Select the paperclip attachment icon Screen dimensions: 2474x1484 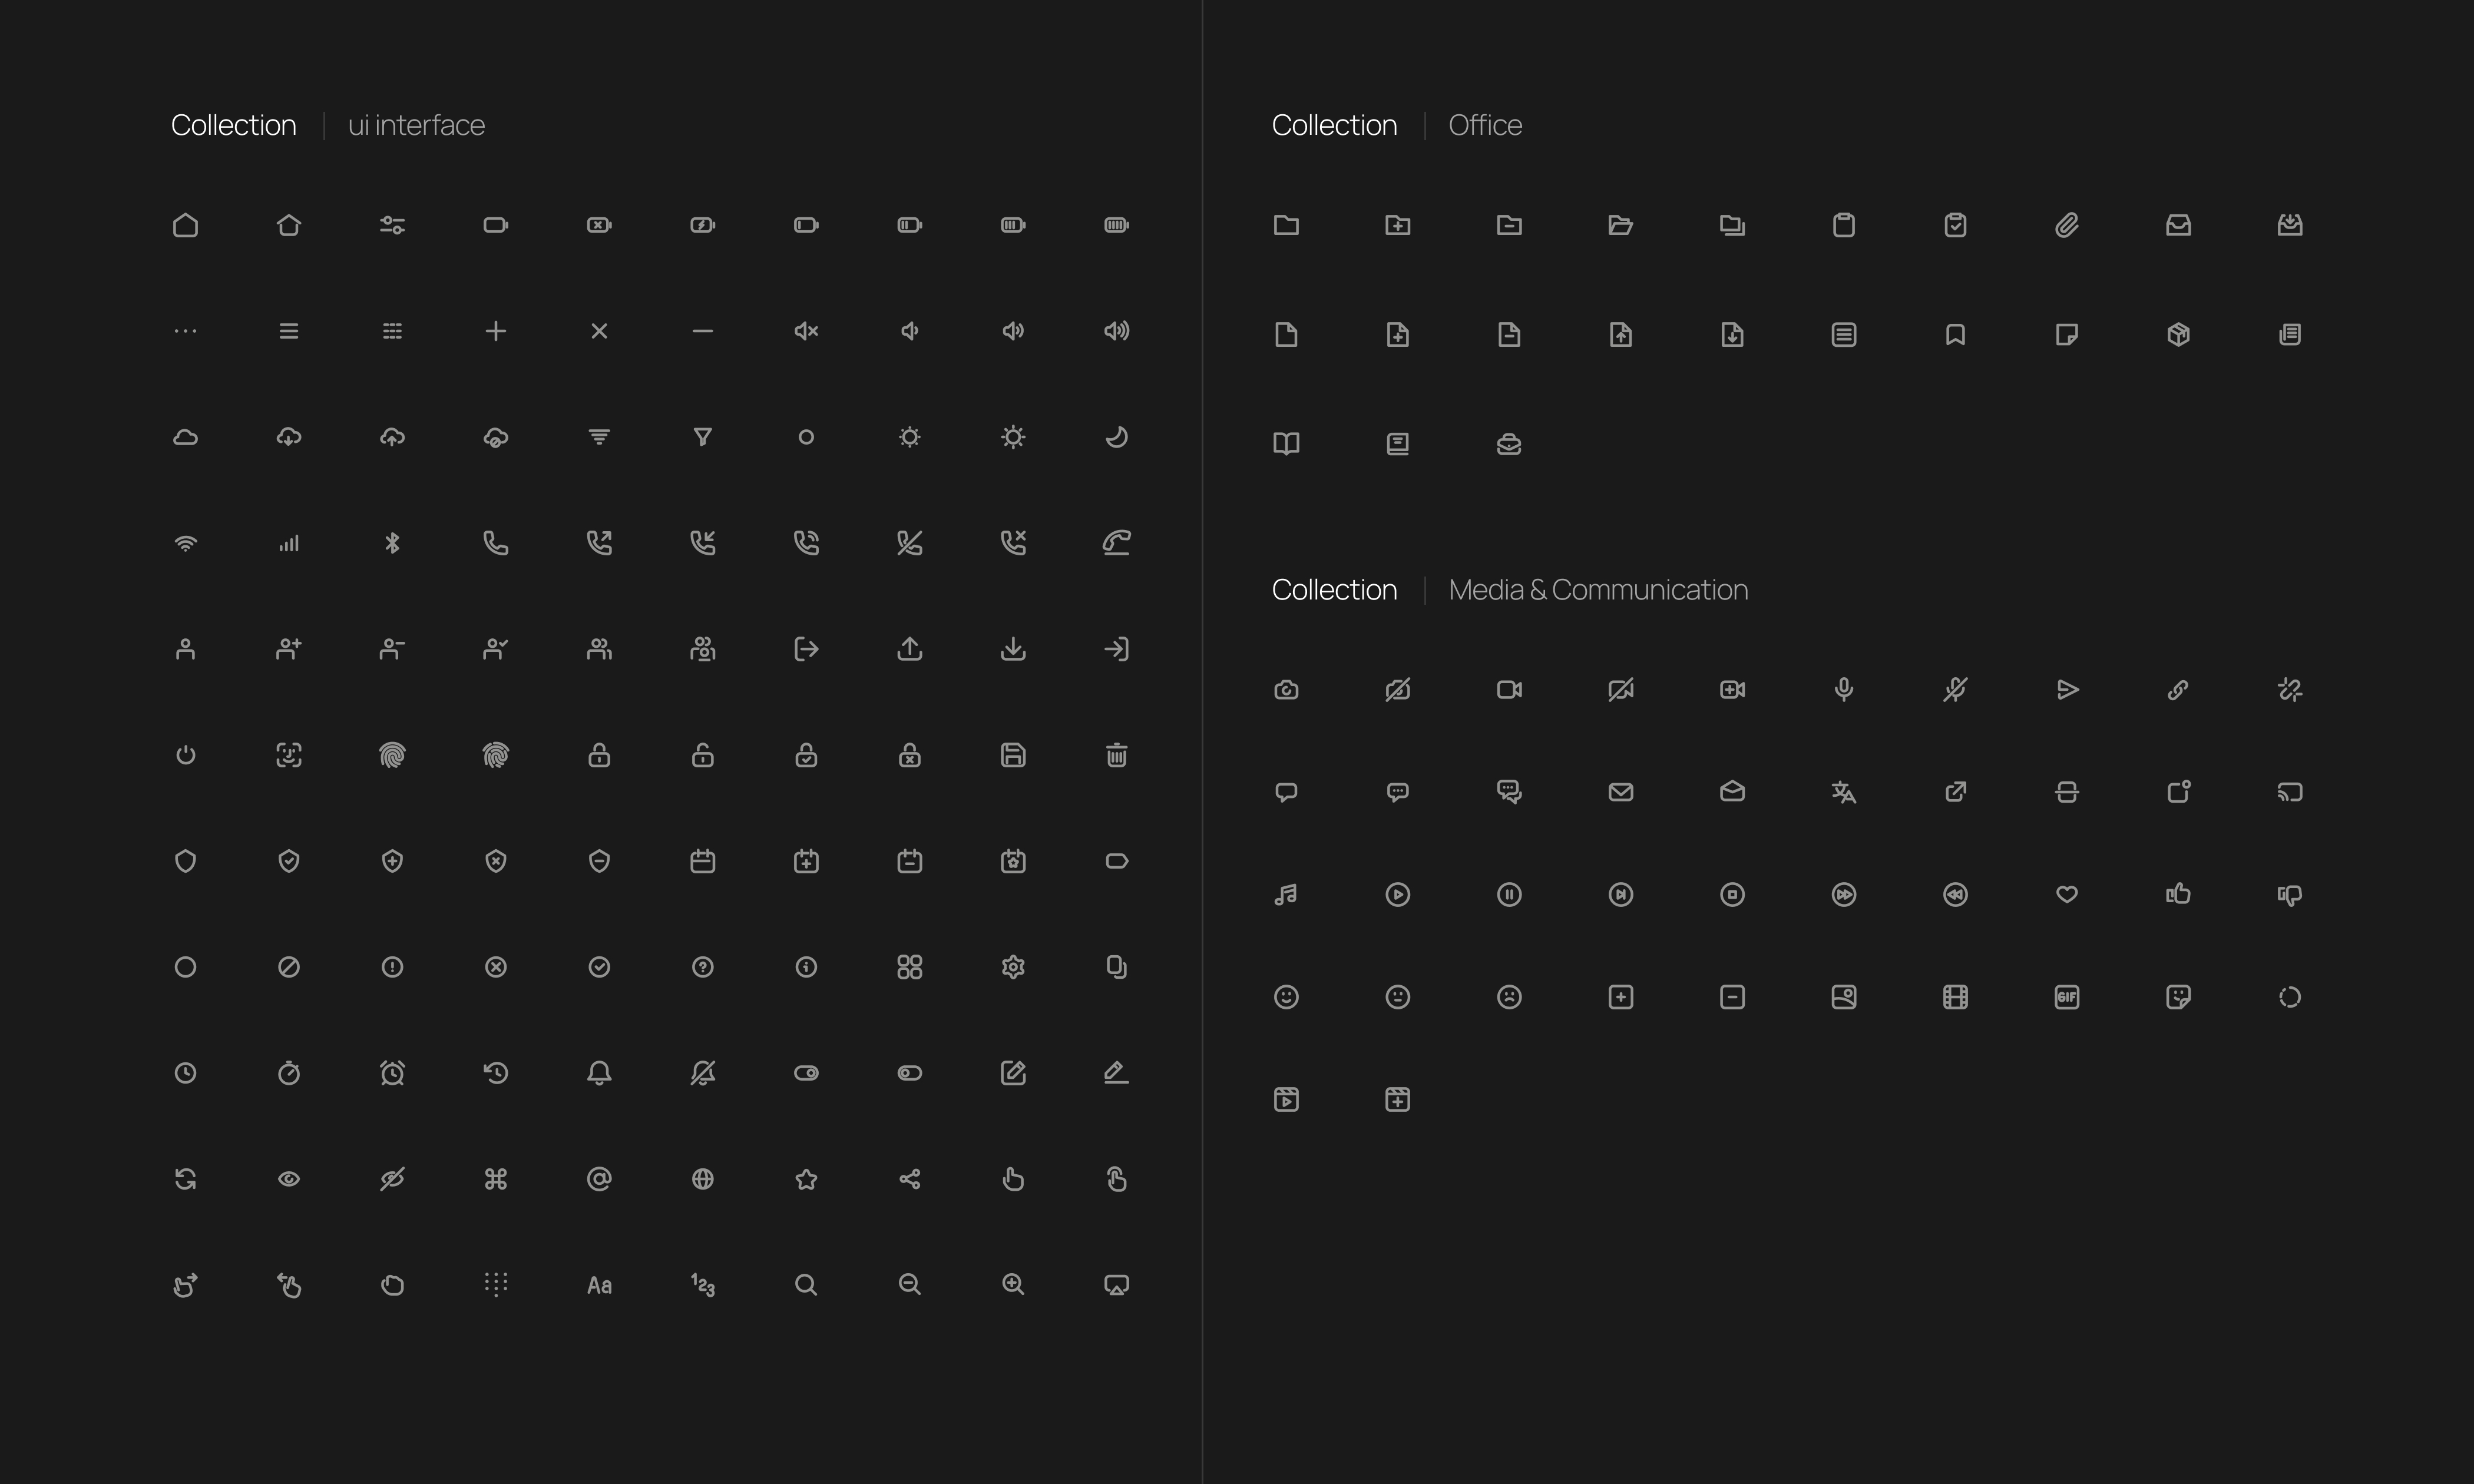pyautogui.click(x=2066, y=225)
